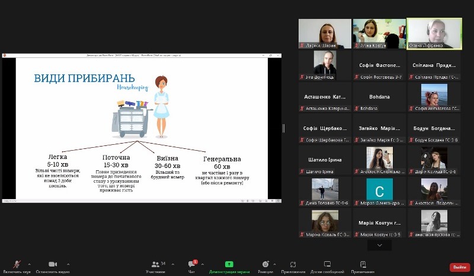This screenshot has width=474, height=276.
Task: Select Лариса Шаран's video thumbnail
Action: [325, 34]
